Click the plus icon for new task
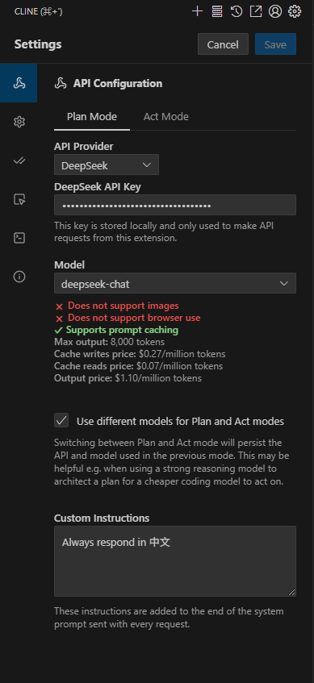 198,11
